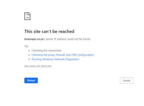Click bullet before Running Windows Network Diagnostics
Viewport: 144px width, 106px height.
click(x=29, y=59)
